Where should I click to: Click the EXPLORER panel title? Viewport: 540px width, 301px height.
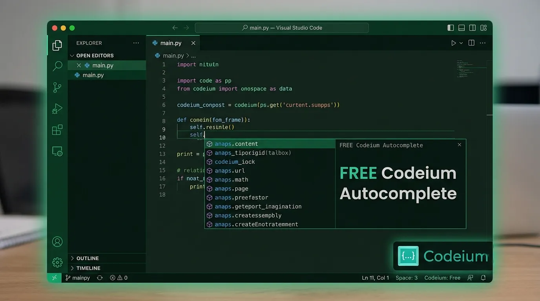(x=89, y=43)
